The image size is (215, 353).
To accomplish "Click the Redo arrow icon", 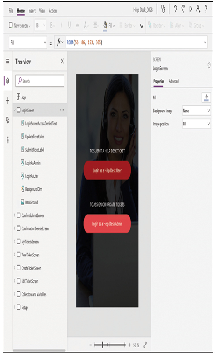I will point(183,9).
